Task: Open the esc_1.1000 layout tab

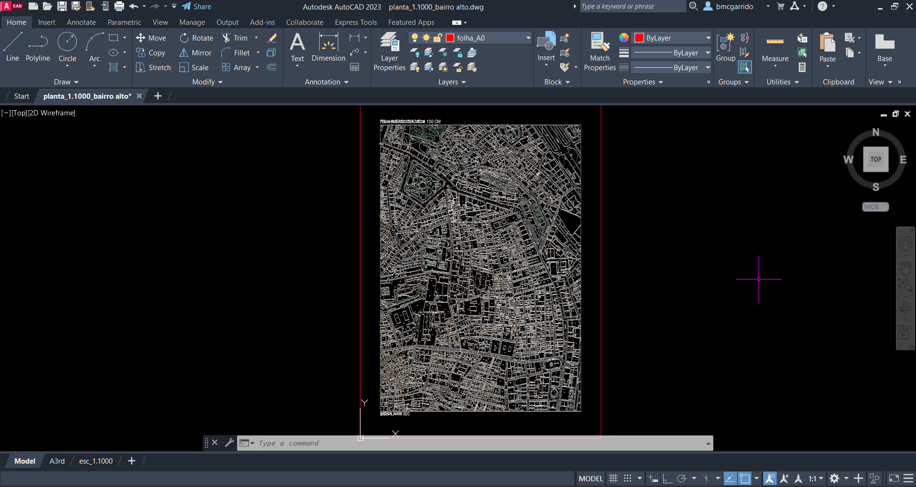Action: [x=96, y=461]
